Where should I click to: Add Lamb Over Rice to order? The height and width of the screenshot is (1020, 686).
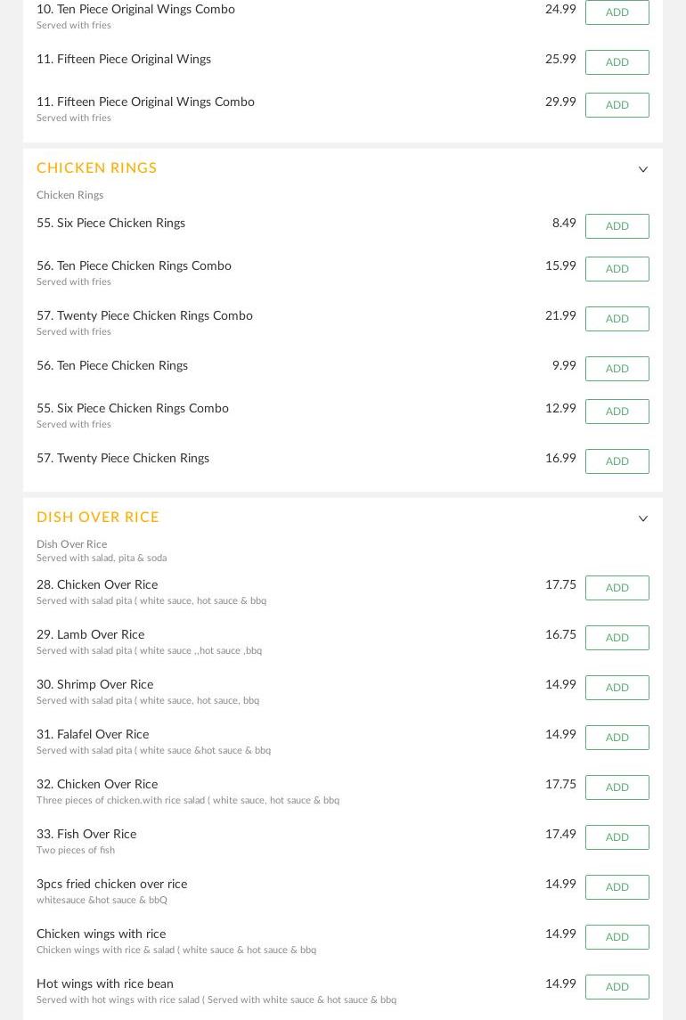[x=617, y=638]
